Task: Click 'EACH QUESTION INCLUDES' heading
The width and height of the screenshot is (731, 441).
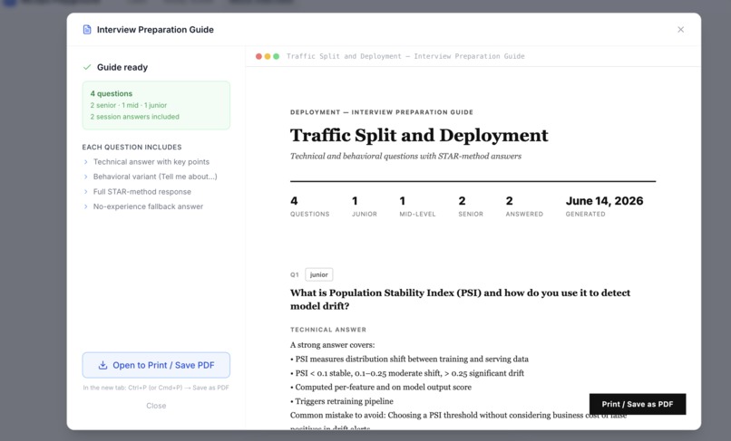Action: coord(132,148)
